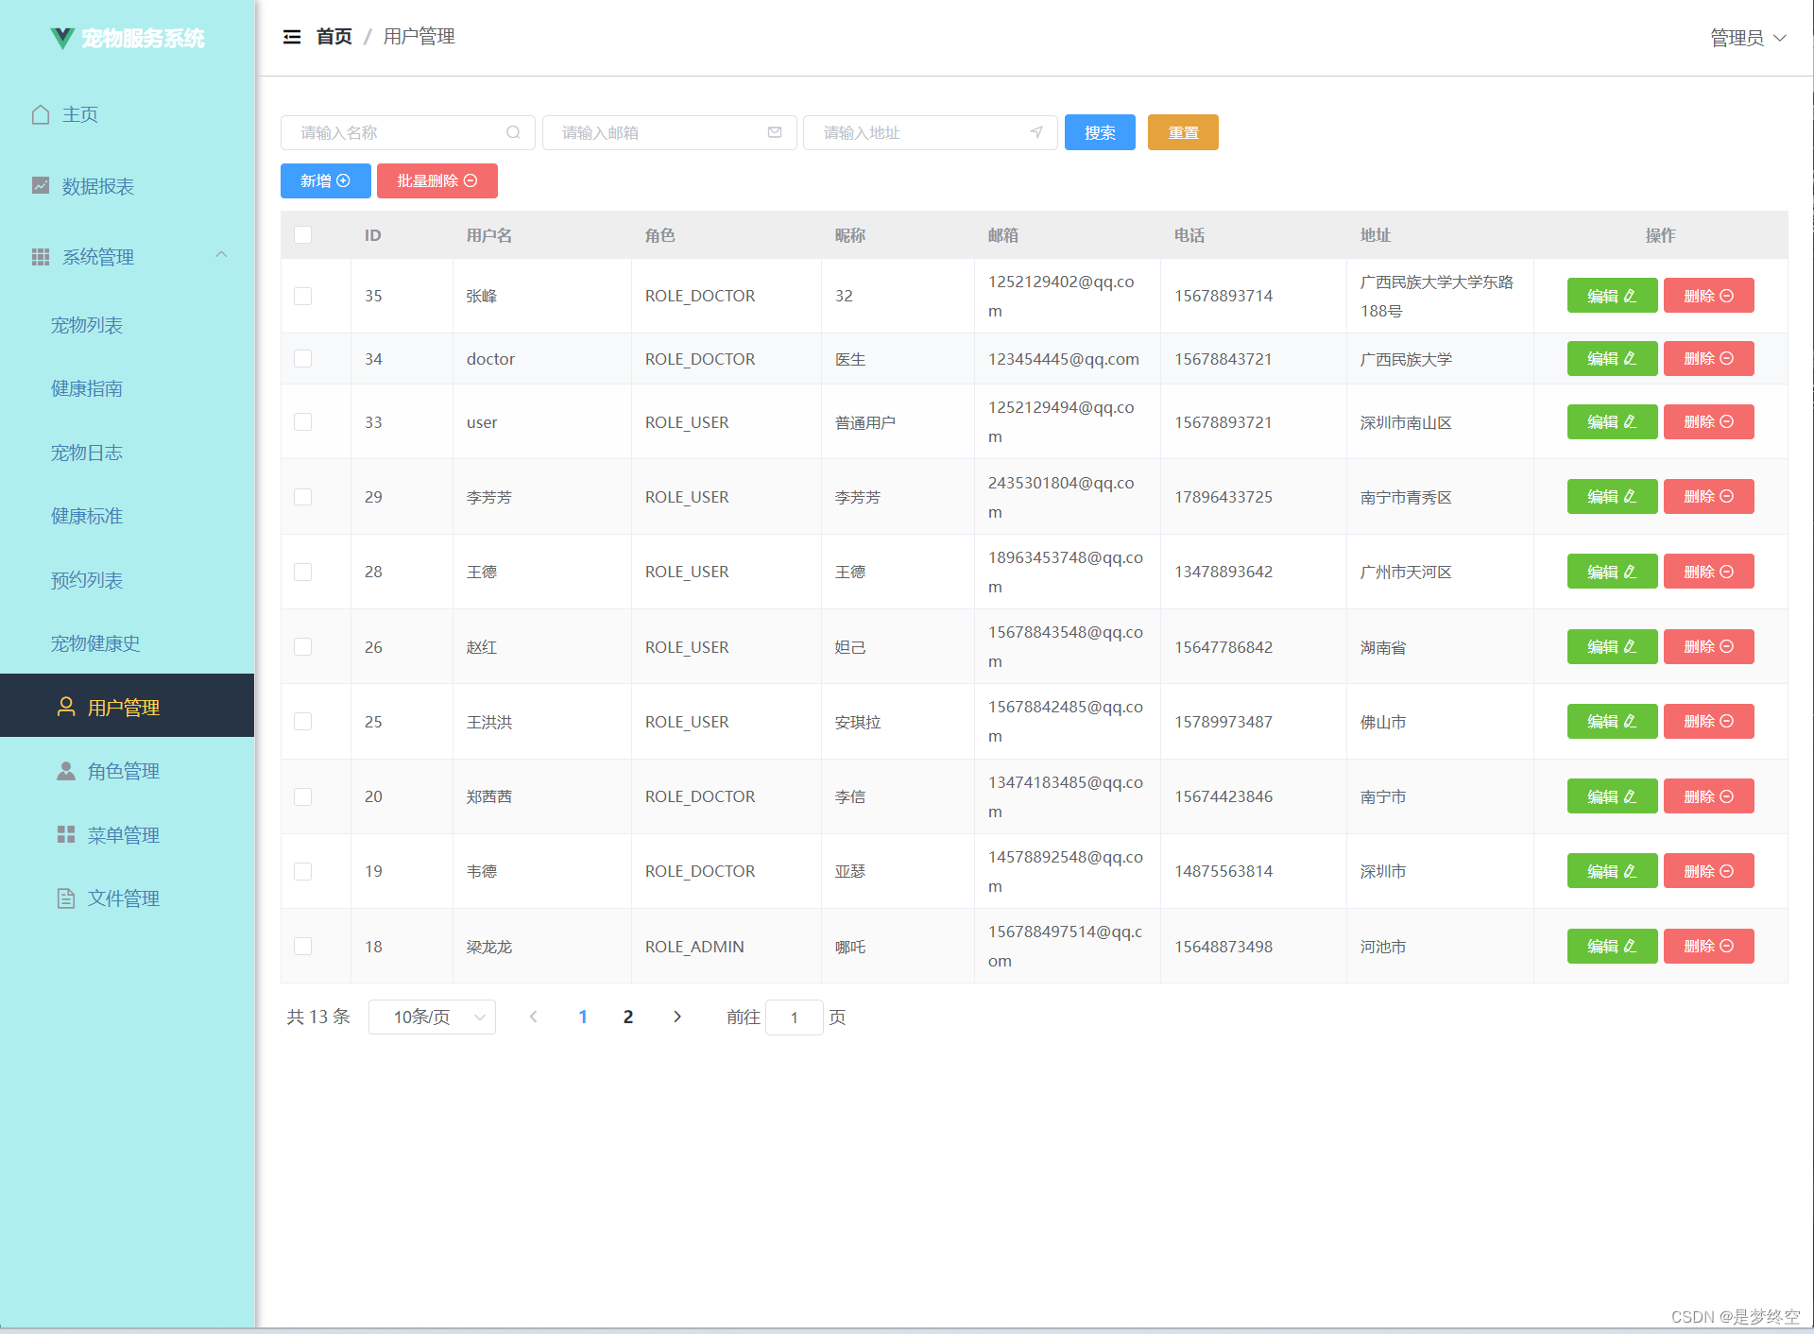This screenshot has height=1334, width=1814.
Task: Check the checkbox for user 张峰
Action: pos(302,296)
